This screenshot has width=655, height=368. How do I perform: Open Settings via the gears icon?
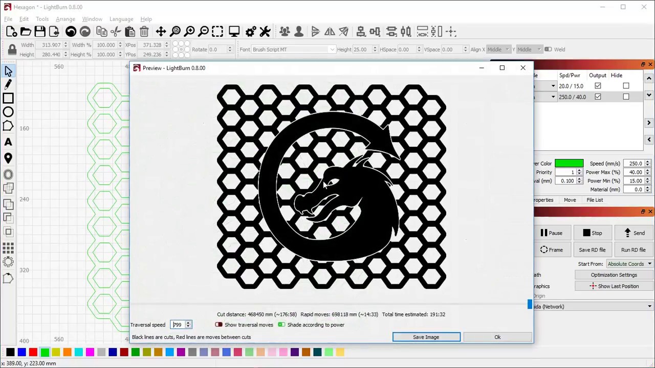pos(251,32)
